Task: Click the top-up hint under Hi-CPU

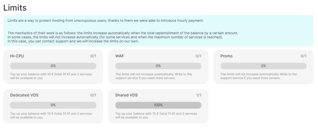Action: tap(51, 76)
